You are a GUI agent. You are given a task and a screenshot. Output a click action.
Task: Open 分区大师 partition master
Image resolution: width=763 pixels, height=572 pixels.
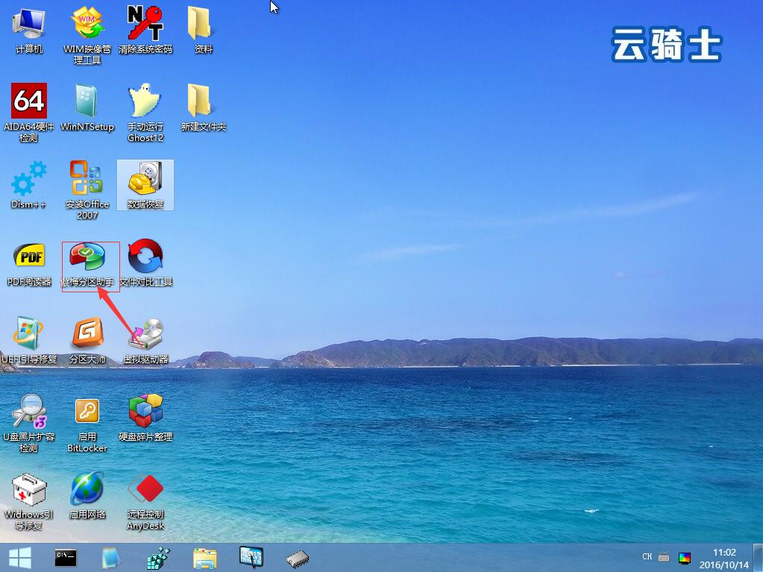pyautogui.click(x=87, y=341)
